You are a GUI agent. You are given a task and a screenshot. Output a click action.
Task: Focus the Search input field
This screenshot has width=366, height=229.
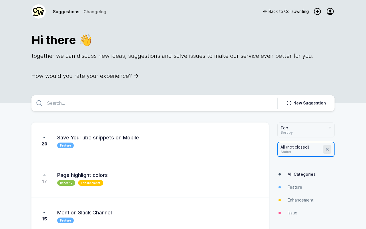[160, 103]
